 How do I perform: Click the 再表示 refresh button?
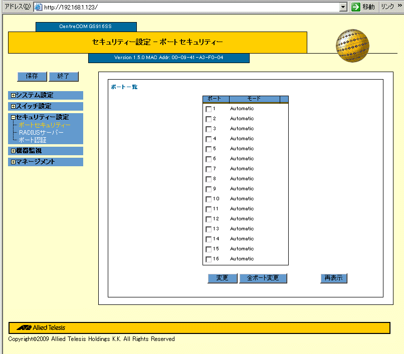click(x=334, y=278)
